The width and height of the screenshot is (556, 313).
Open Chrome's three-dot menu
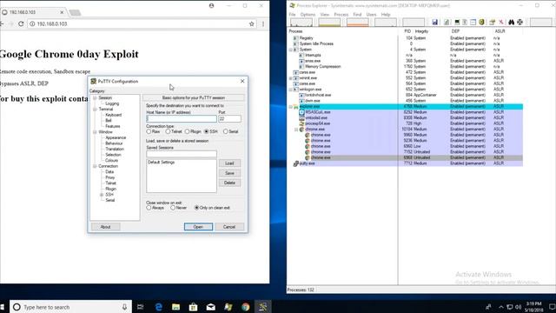[263, 23]
